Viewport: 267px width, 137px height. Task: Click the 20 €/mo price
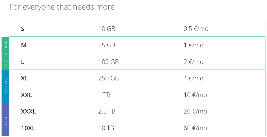point(195,111)
